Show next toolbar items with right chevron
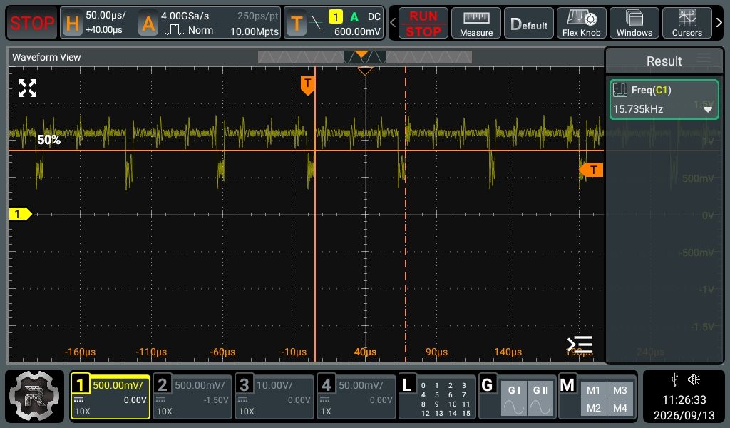Image resolution: width=730 pixels, height=428 pixels. click(719, 22)
